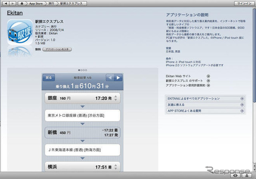Open the 駅探エクスプレス のサポート link

pyautogui.click(x=184, y=81)
